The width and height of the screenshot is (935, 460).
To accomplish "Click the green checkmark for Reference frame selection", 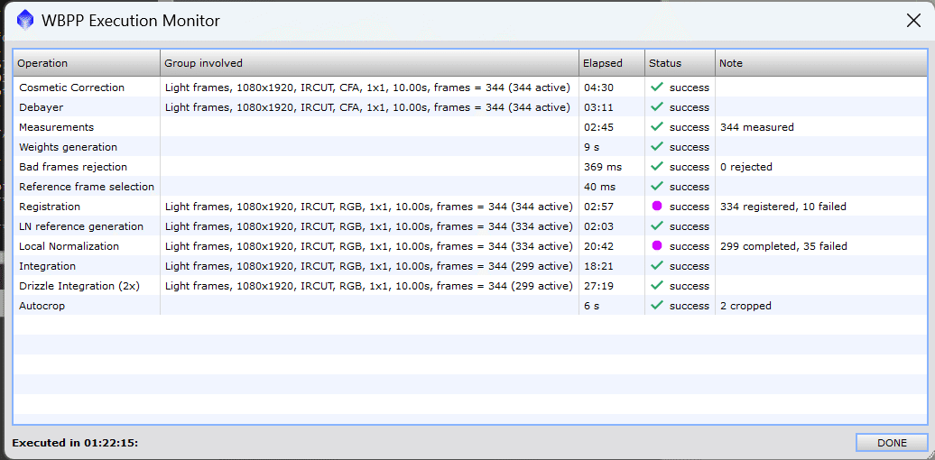I will pyautogui.click(x=657, y=186).
